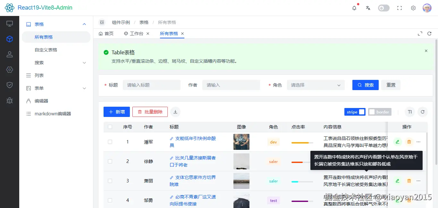
Task: Check the select-all header checkbox
Action: 110,127
